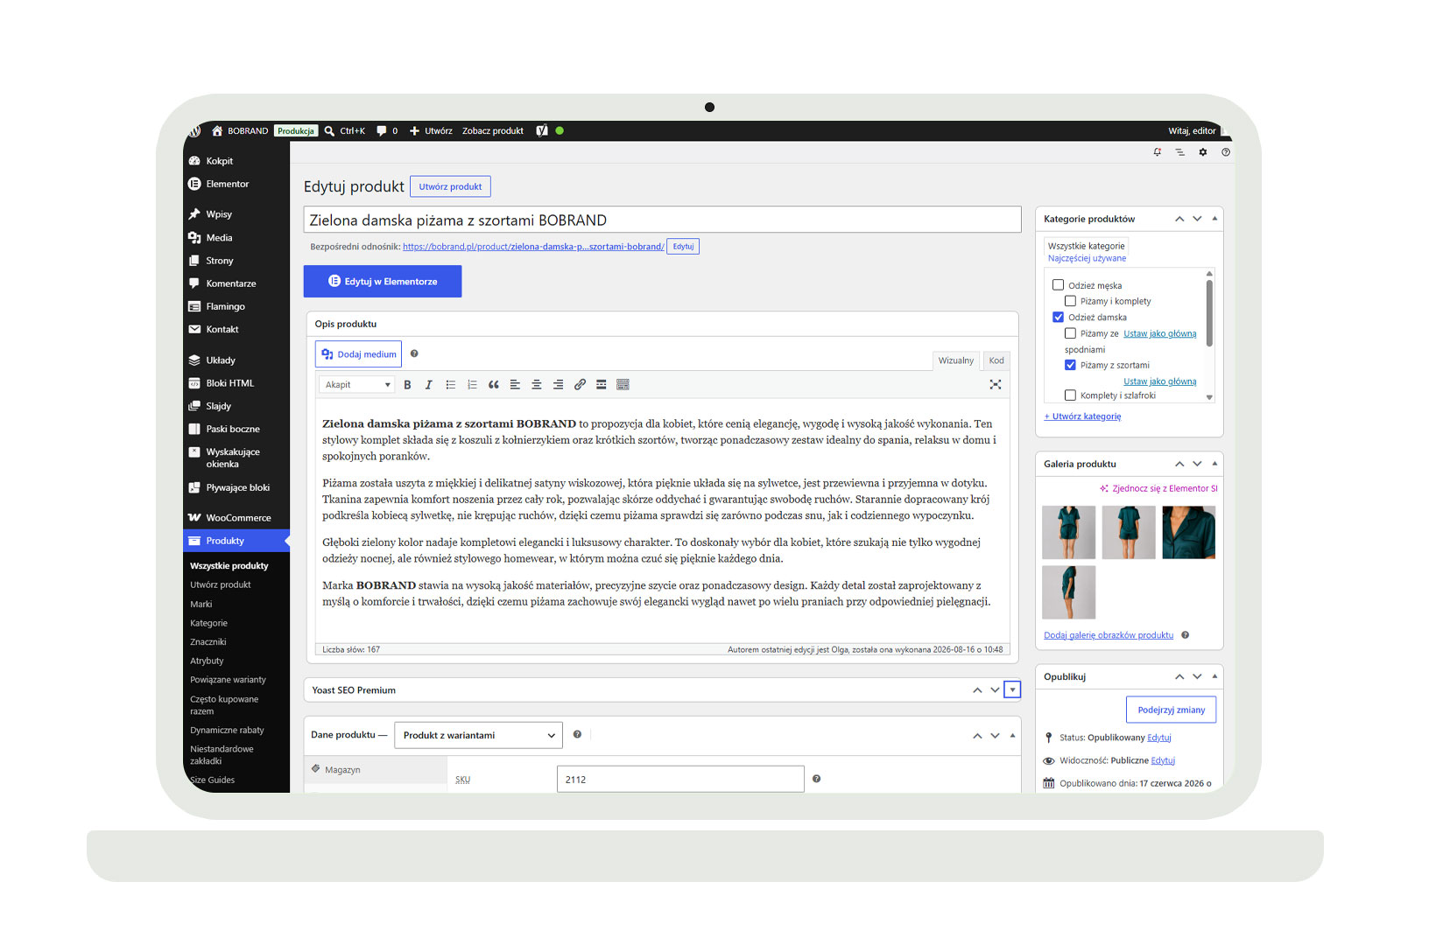Open the settings gear icon at top right
1436x945 pixels.
tap(1203, 152)
